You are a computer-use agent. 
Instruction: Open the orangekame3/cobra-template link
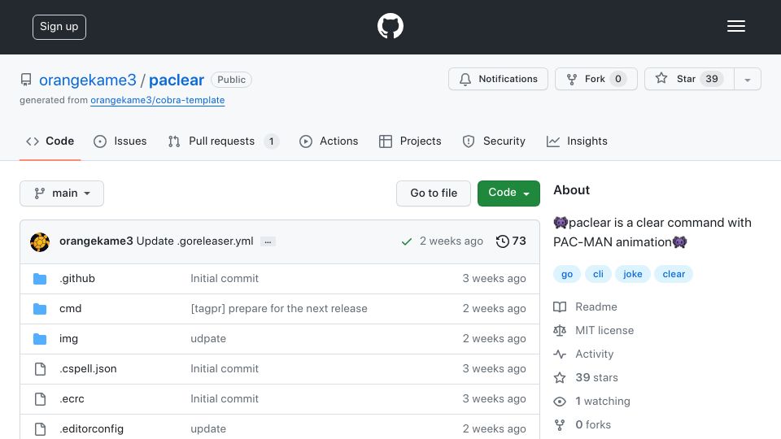157,100
